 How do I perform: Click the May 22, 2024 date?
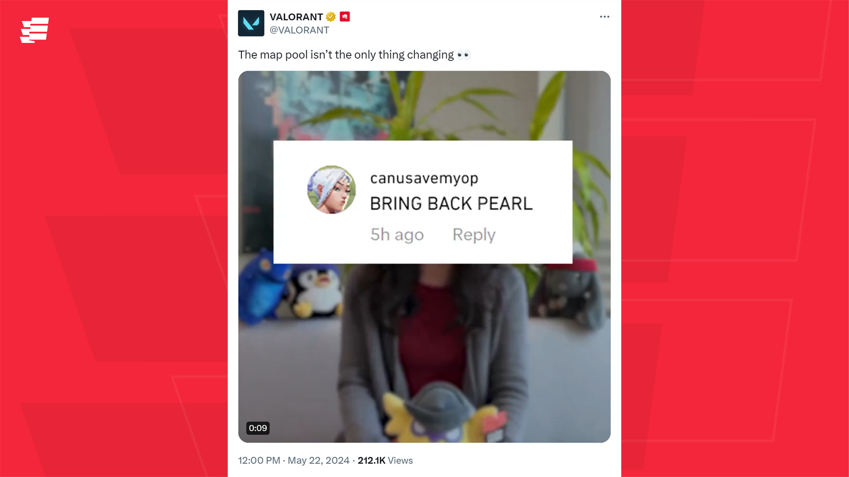(x=318, y=460)
